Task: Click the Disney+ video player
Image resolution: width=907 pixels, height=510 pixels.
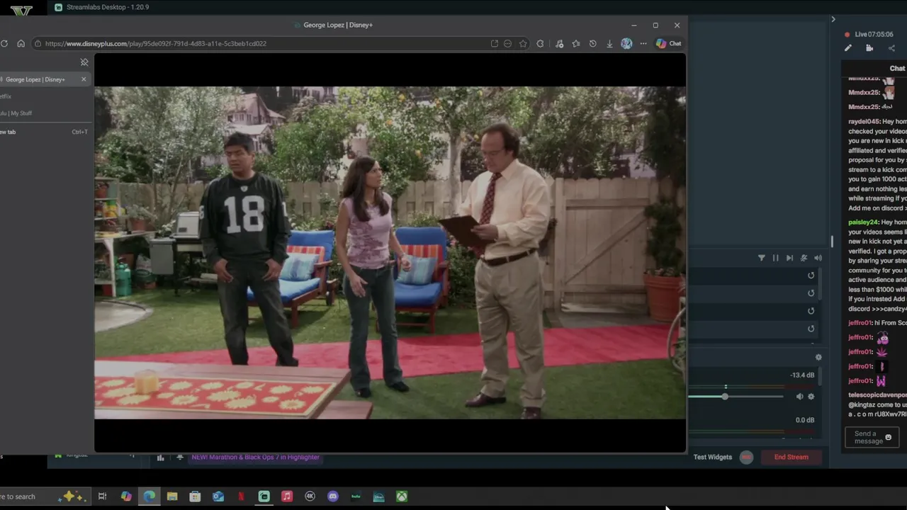Action: tap(390, 253)
